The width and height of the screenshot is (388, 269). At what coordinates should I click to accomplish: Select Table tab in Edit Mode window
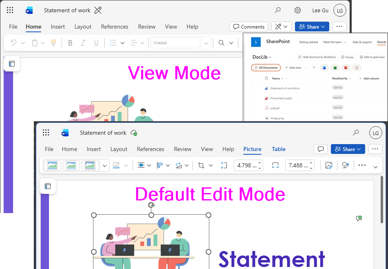tap(279, 149)
